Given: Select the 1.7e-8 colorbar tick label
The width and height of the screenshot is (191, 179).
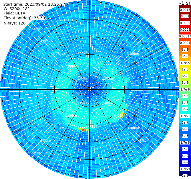Looking at the screenshot, I should coord(185,142).
